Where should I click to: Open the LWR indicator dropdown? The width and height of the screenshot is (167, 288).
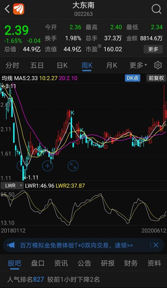point(12,185)
